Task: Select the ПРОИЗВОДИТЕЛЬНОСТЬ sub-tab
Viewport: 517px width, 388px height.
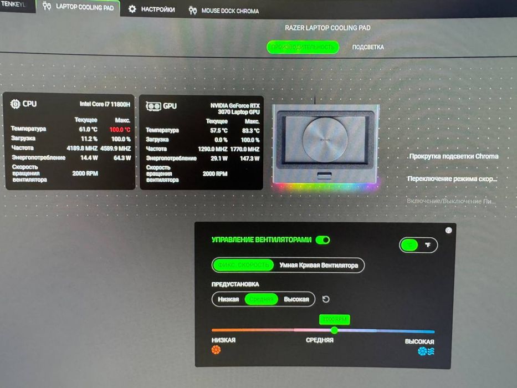Action: 303,47
